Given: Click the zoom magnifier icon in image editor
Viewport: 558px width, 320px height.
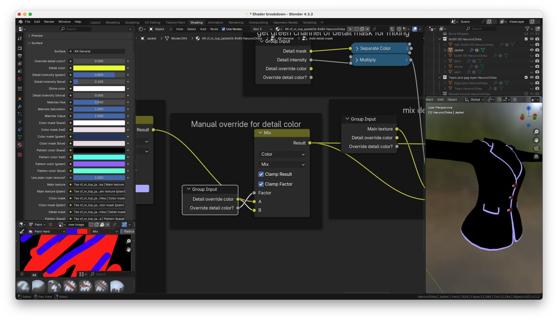Looking at the screenshot, I should (128, 241).
